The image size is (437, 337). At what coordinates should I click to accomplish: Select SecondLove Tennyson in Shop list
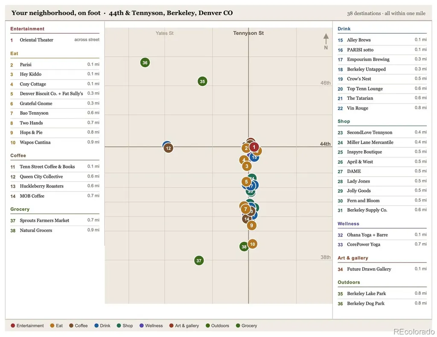(382, 133)
